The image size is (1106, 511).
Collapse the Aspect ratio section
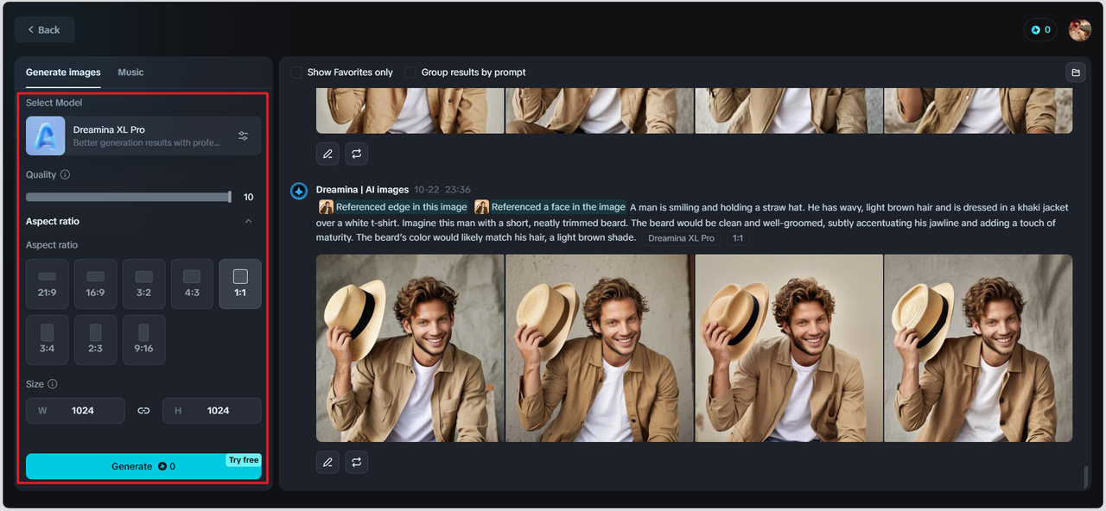(249, 221)
